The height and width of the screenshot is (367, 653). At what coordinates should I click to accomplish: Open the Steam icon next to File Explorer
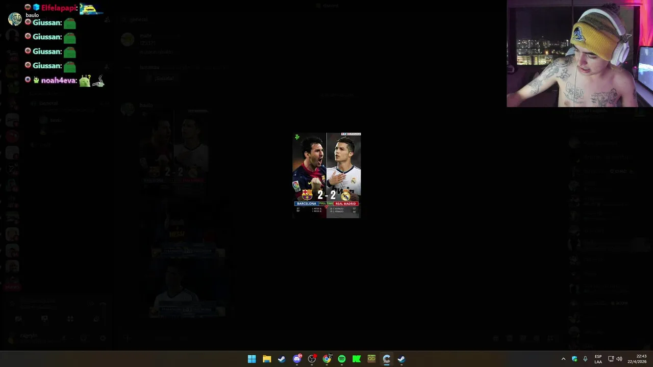282,359
